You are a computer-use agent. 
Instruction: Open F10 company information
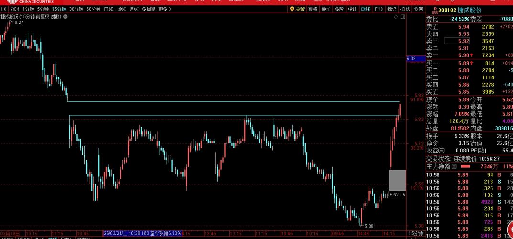tap(379, 9)
